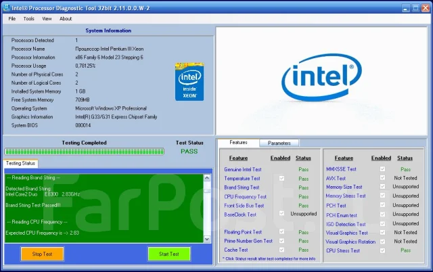
Task: Click the CPU Stress Test Pass status
Action: (x=405, y=250)
